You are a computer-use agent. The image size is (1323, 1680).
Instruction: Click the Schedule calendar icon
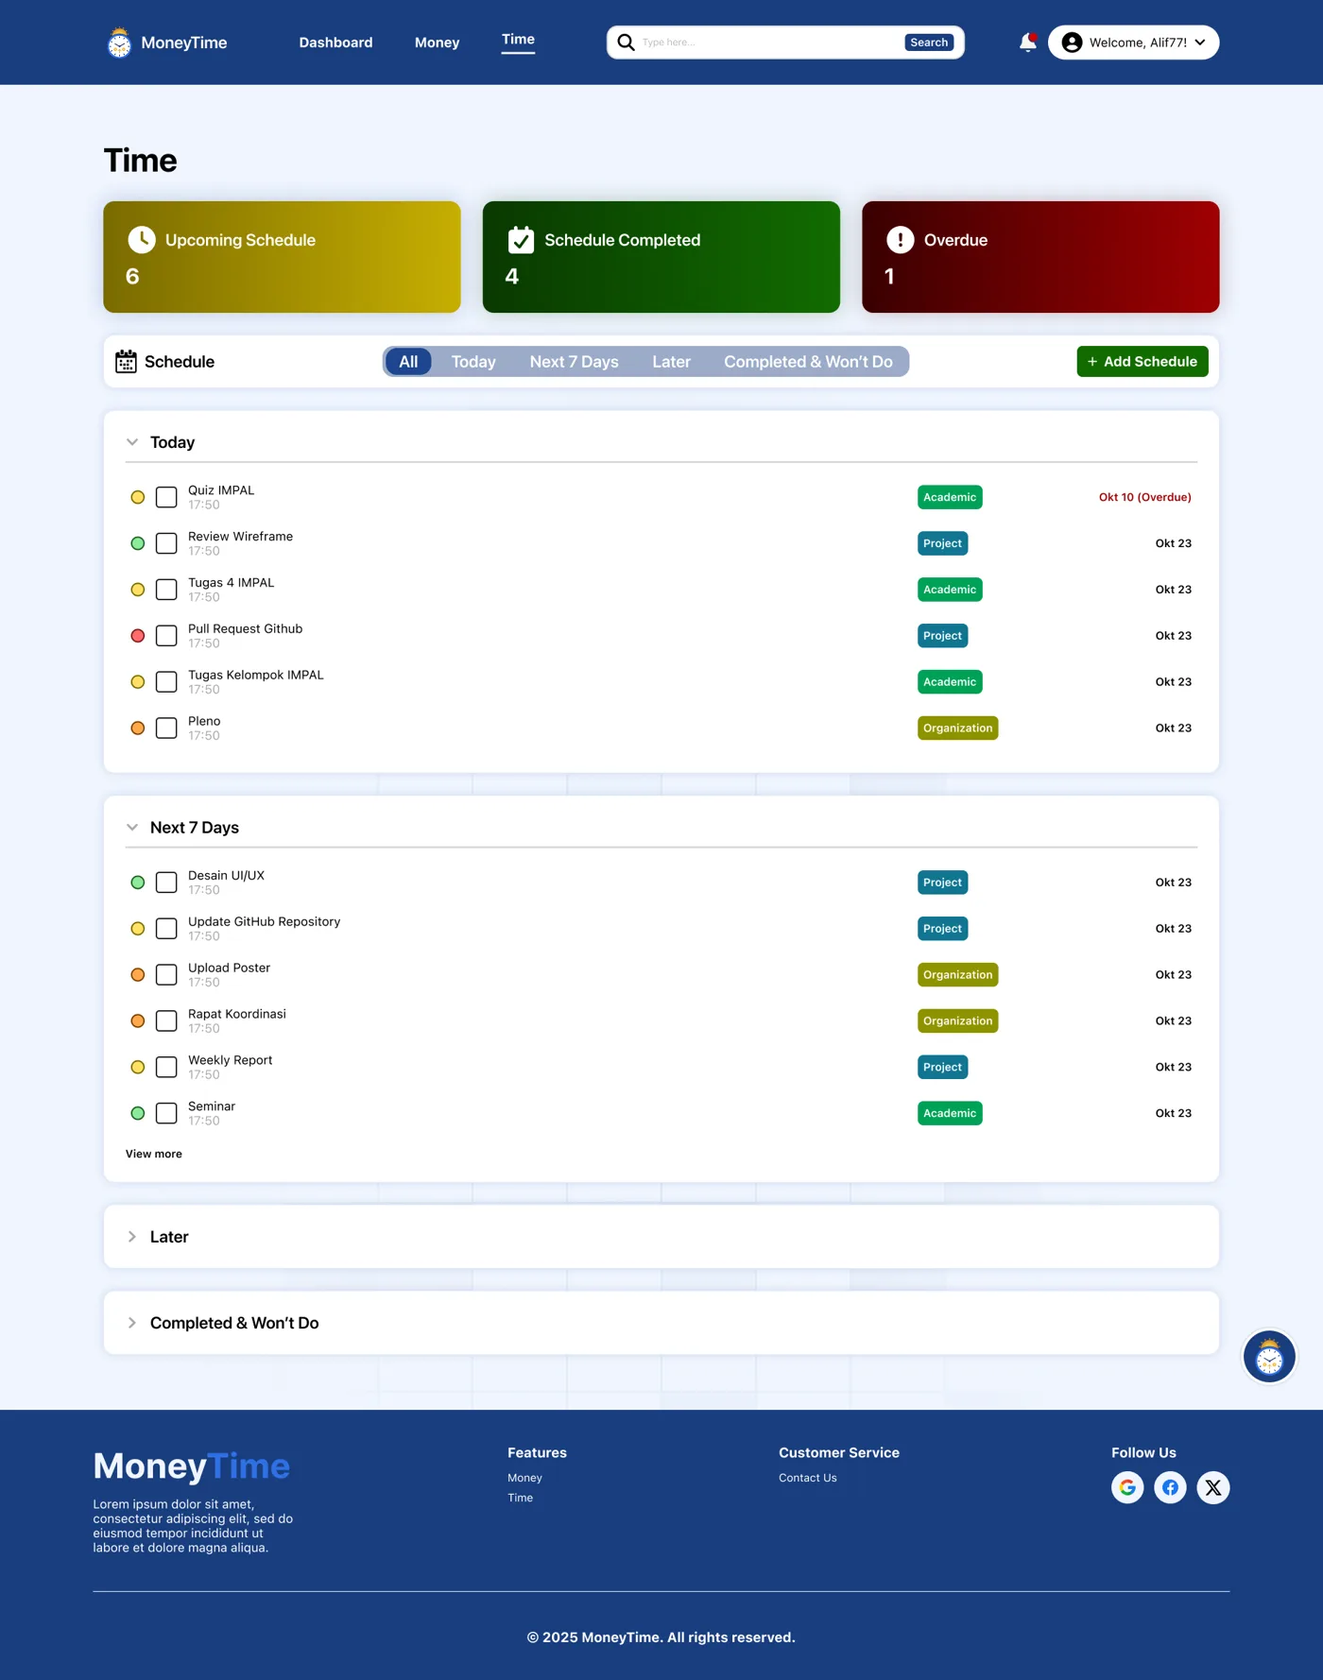click(126, 362)
